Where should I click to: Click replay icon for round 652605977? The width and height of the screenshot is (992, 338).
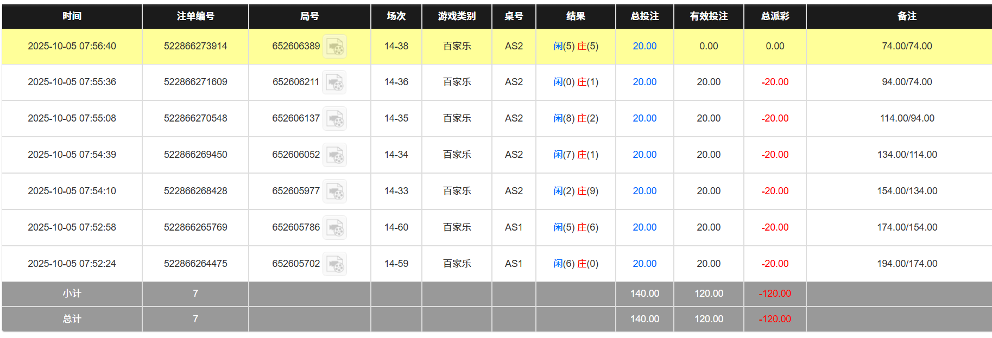point(335,192)
